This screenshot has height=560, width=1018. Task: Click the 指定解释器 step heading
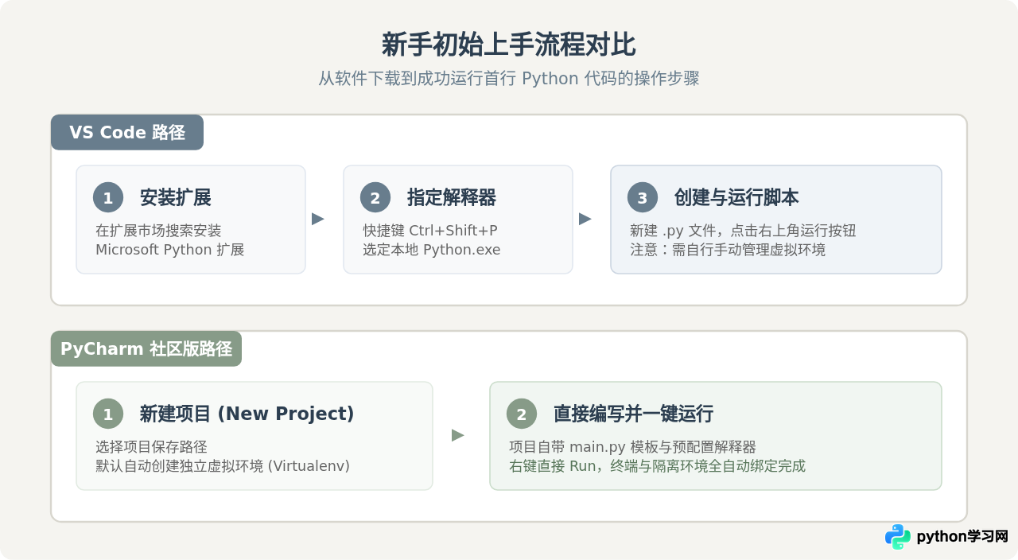click(452, 197)
